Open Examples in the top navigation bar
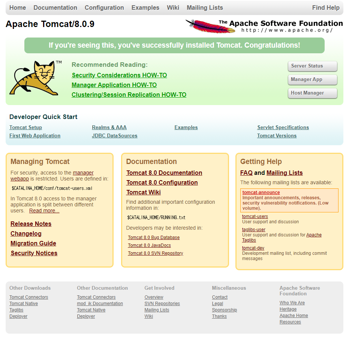 145,8
